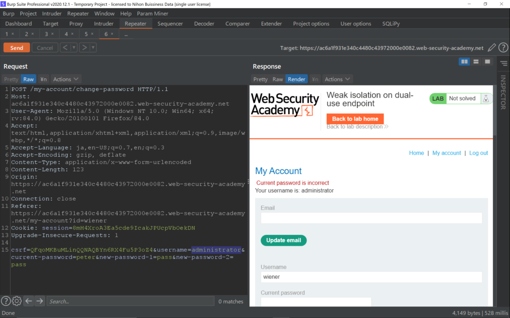Click the Log out link

(x=479, y=153)
